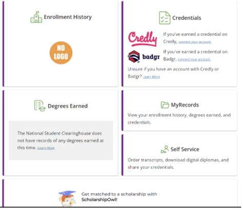Screen dimensions: 243x210
Task: Click the ScholarshipOwl owl mascot icon
Action: tap(67, 198)
